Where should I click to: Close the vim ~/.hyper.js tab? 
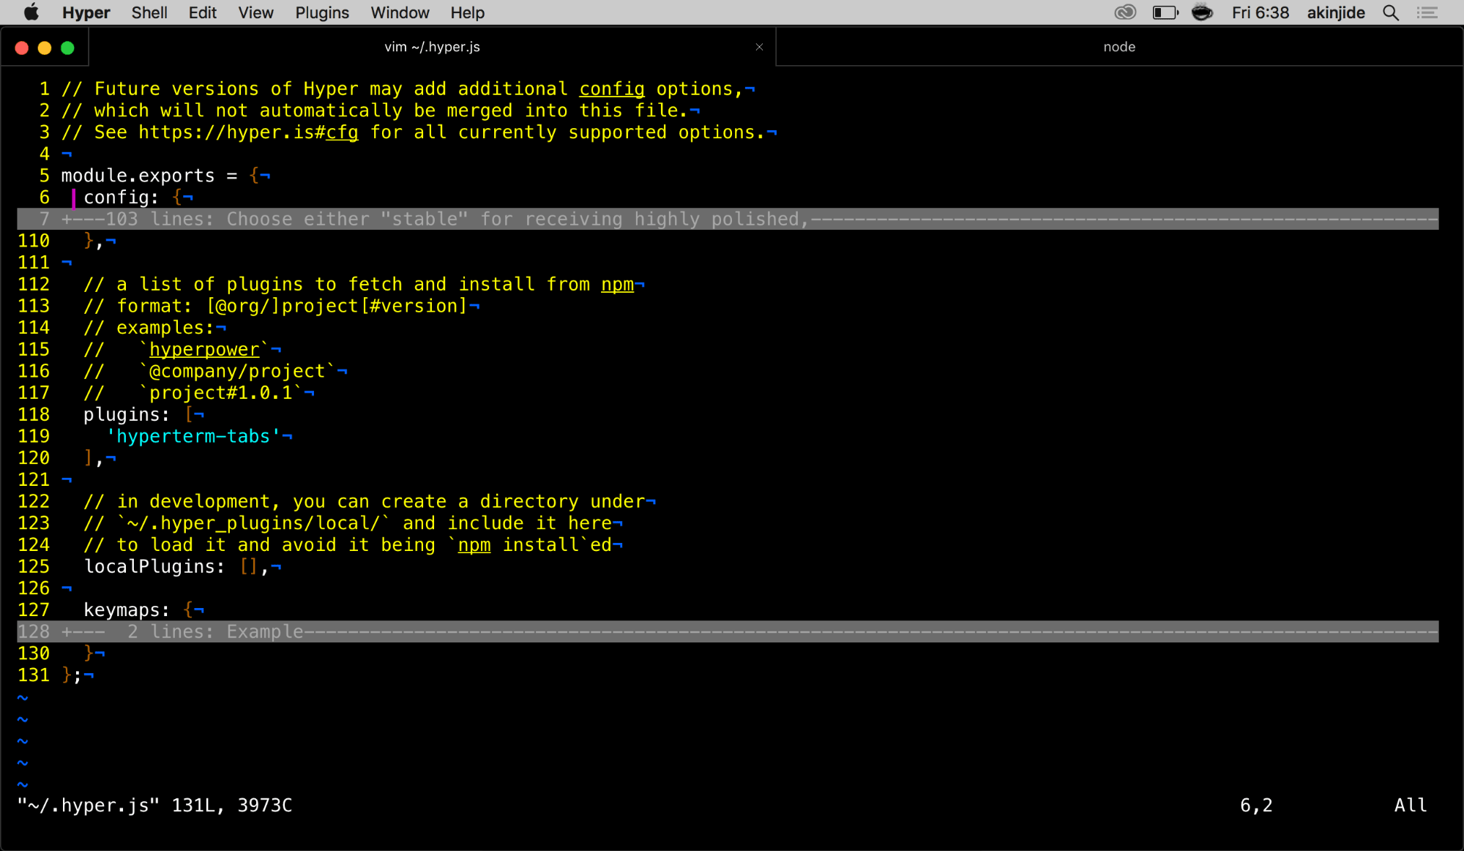[x=759, y=47]
